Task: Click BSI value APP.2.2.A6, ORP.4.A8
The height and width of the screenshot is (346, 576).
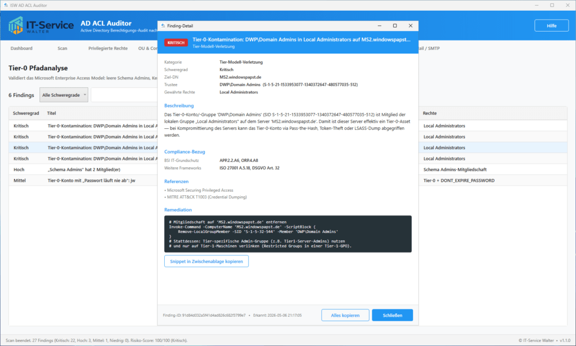Action: pos(238,160)
